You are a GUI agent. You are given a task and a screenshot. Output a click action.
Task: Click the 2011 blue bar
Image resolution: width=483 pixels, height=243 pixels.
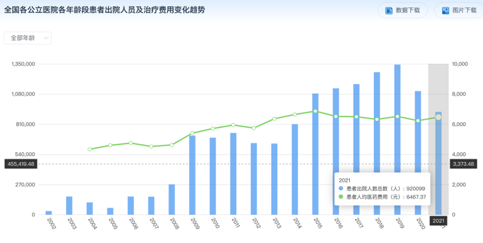pyautogui.click(x=233, y=174)
